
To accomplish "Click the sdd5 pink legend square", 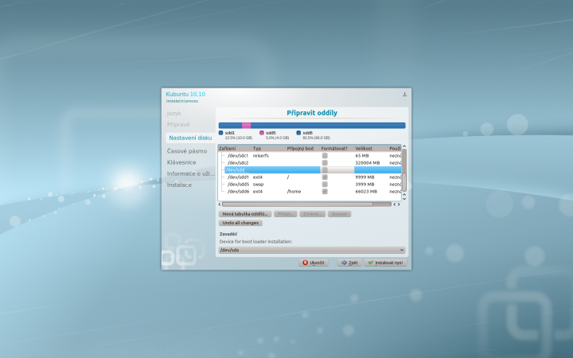I will (x=262, y=133).
